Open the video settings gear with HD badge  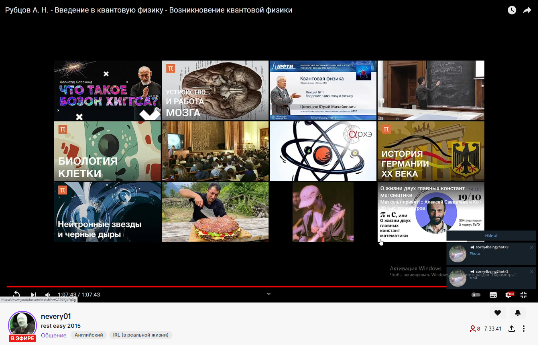[508, 294]
